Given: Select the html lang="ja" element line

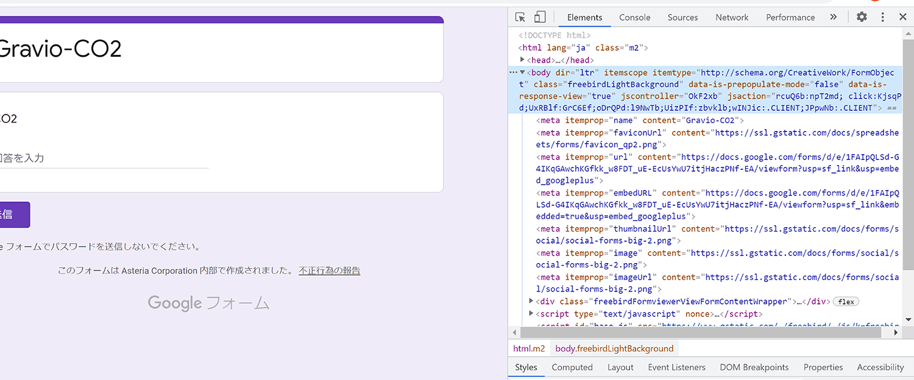Looking at the screenshot, I should click(583, 47).
